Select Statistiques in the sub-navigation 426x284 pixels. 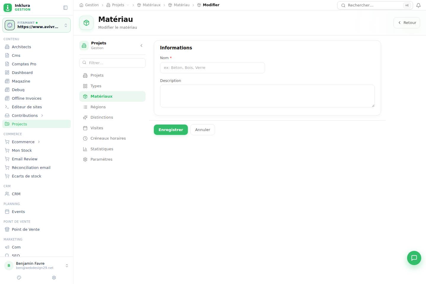(x=112, y=149)
